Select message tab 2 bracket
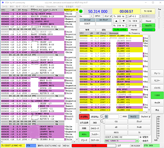Screen dimensions: 164x148 [103, 121]
